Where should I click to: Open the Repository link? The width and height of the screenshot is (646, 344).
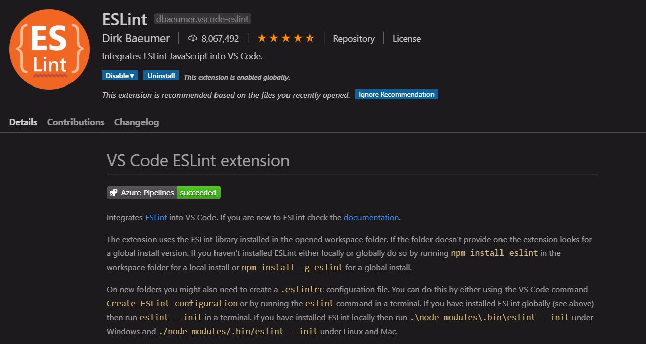tap(353, 38)
